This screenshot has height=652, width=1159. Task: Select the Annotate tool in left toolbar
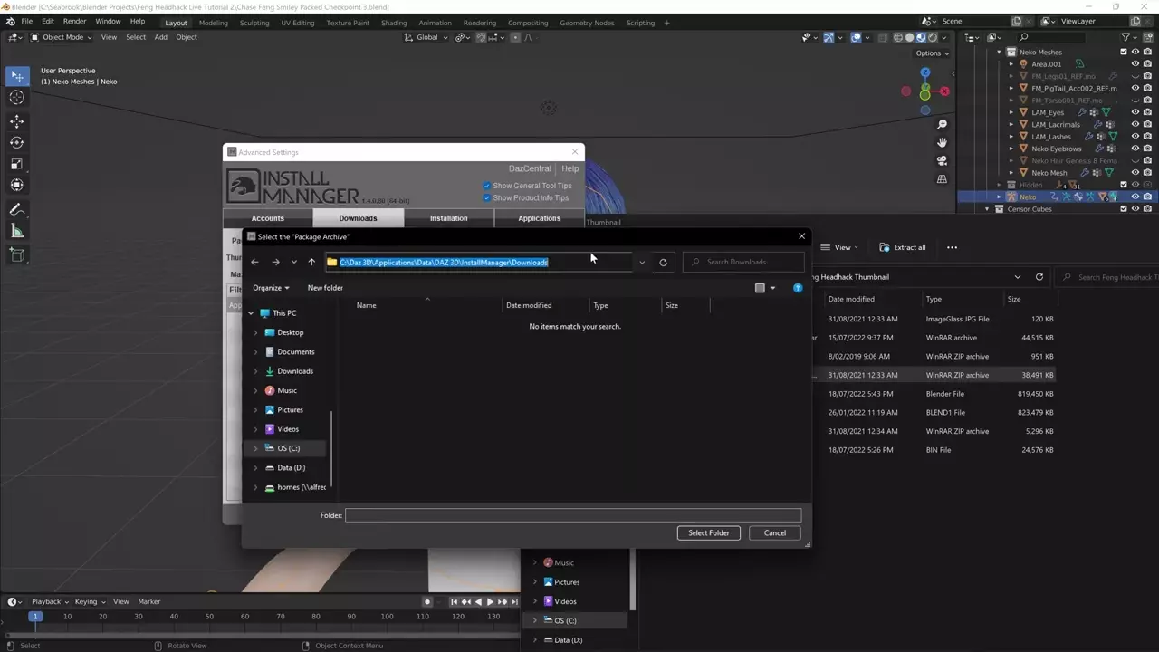(17, 209)
